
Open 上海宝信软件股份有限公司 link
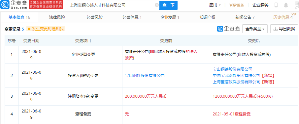point(236,82)
